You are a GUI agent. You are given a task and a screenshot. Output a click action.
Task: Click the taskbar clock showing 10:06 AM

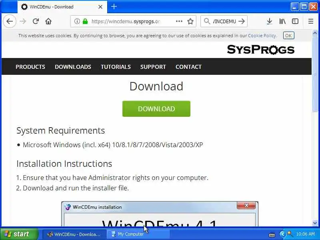click(x=305, y=234)
